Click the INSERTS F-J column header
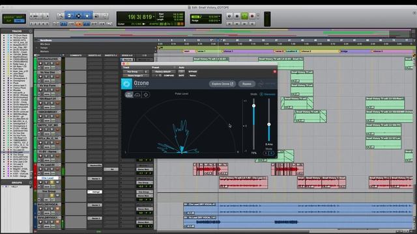The image size is (417, 234). coord(111,55)
